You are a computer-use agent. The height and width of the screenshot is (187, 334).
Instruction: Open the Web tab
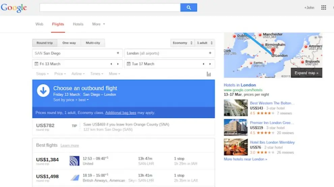click(39, 24)
